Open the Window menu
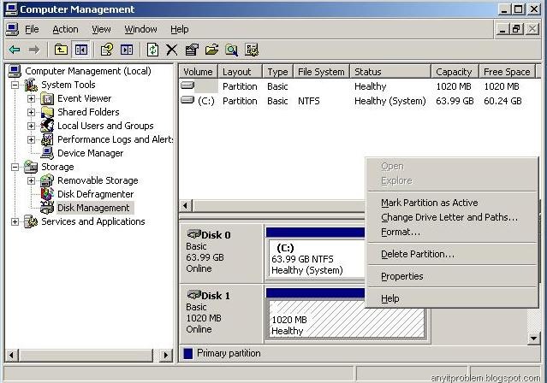 tap(140, 30)
